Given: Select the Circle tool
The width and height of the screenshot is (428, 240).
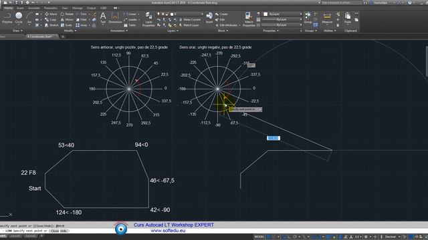Looking at the screenshot, I should [x=19, y=18].
